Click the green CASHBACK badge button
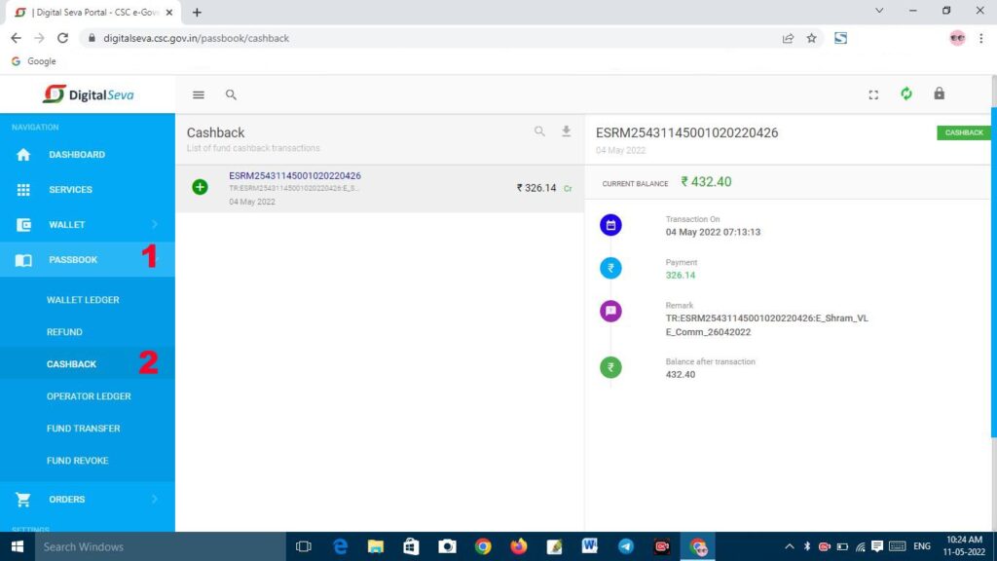 point(963,132)
